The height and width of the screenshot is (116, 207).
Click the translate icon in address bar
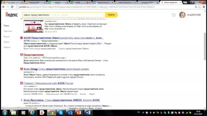pos(196,7)
